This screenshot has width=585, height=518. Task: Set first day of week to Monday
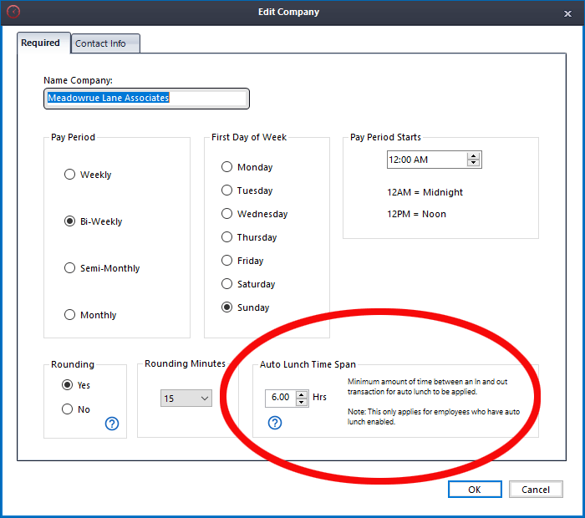click(226, 167)
